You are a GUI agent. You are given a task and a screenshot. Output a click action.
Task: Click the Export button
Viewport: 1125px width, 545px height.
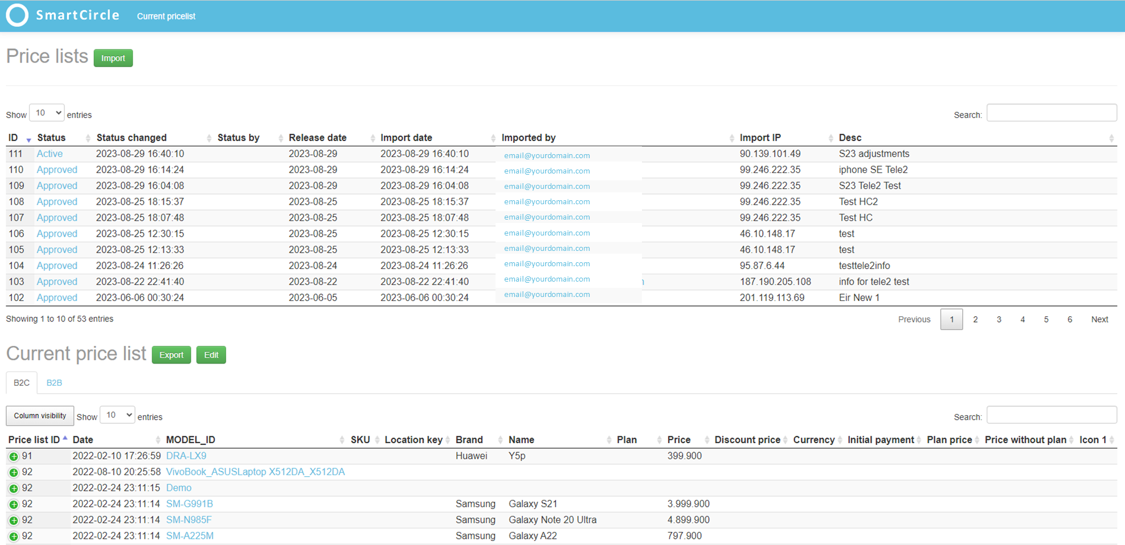coord(171,355)
